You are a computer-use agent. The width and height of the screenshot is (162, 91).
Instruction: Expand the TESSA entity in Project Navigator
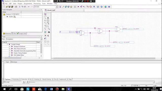7,17
